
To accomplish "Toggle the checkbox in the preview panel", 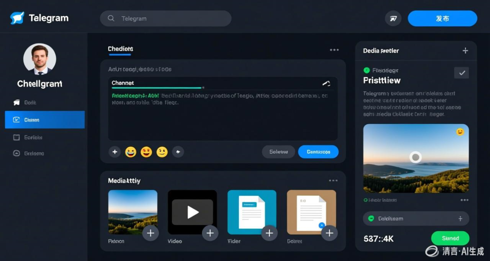I will coord(461,73).
